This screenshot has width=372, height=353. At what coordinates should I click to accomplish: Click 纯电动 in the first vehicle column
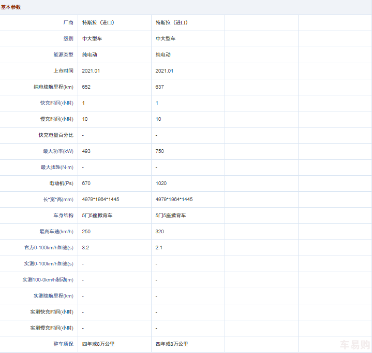90,54
